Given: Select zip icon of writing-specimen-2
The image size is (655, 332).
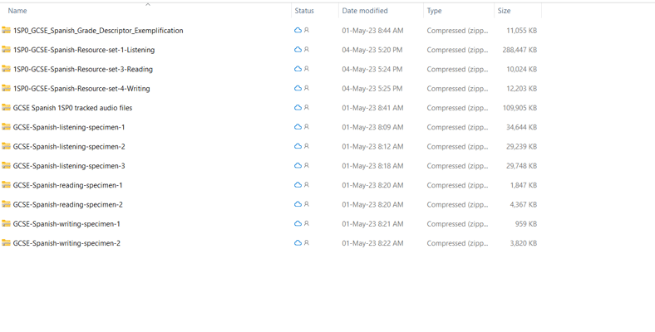Looking at the screenshot, I should tap(6, 242).
